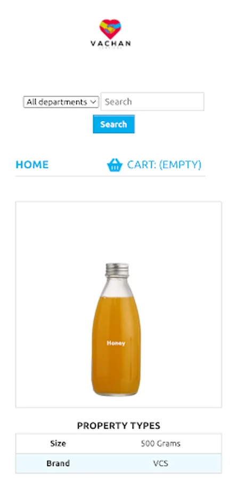Image resolution: width=236 pixels, height=480 pixels.
Task: Go to the HOME navigation link
Action: coord(32,165)
